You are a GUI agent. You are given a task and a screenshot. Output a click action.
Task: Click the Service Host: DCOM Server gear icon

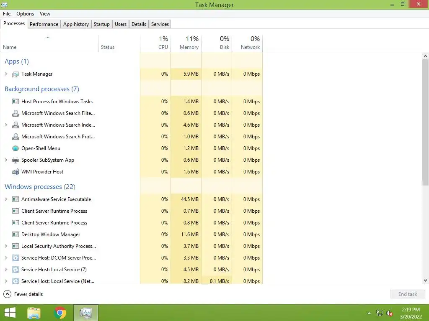click(16, 258)
